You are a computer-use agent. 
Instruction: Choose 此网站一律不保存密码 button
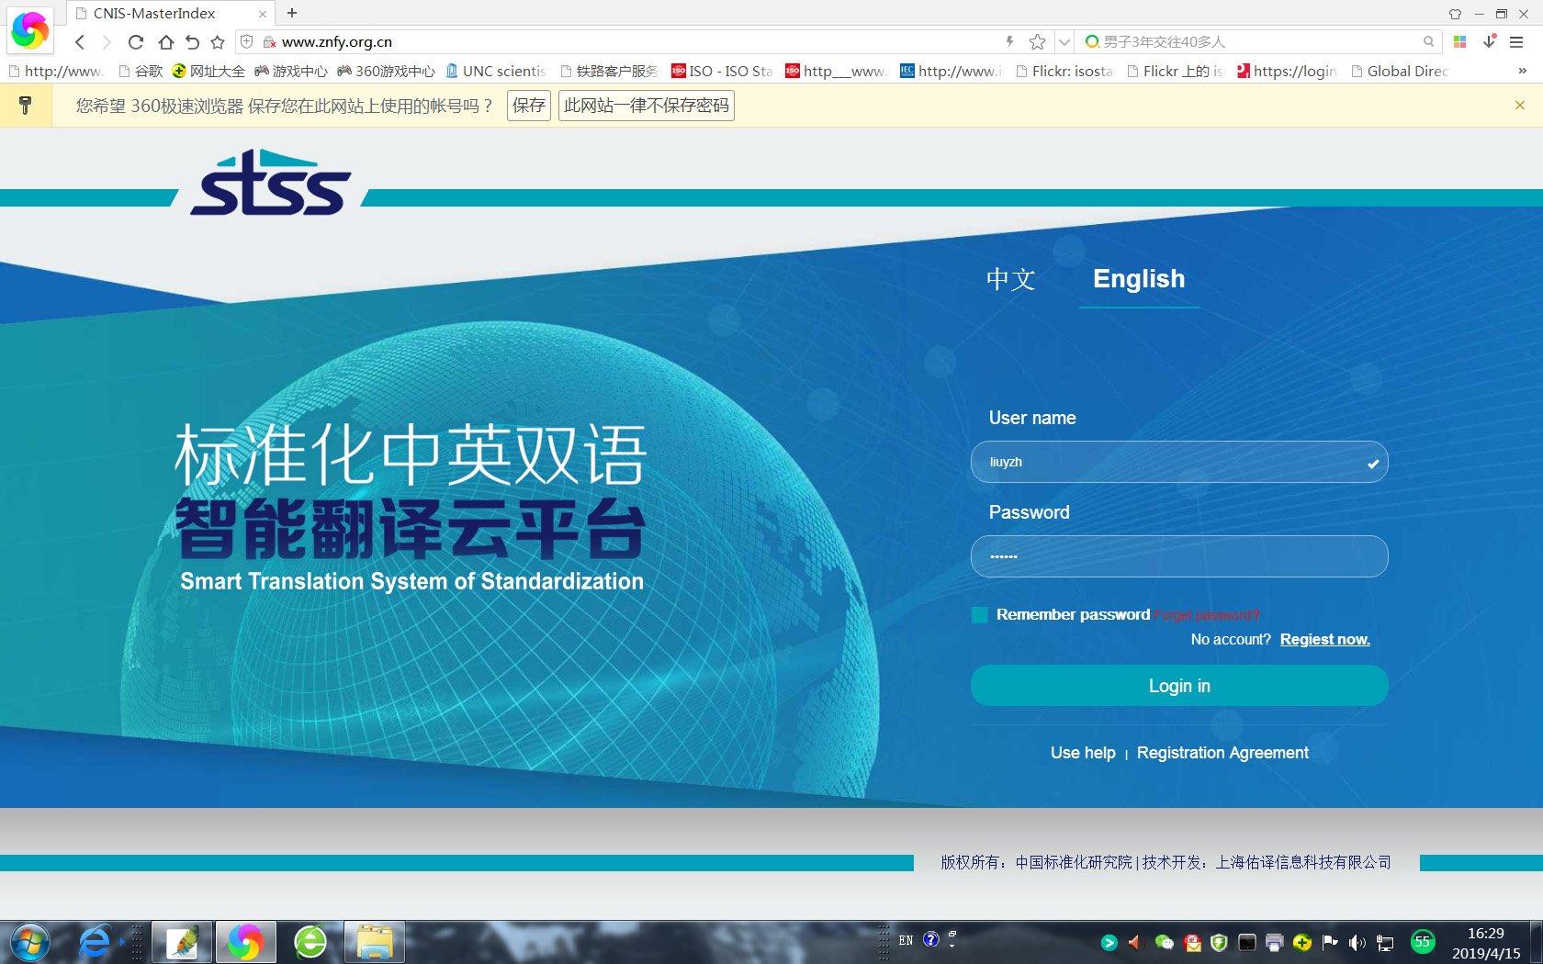646,106
